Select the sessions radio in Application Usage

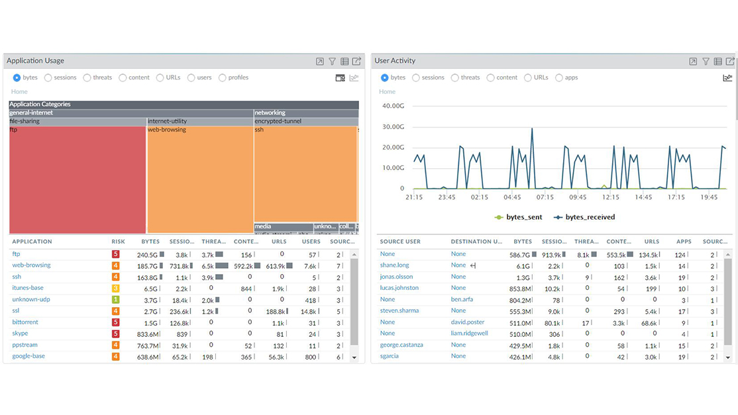[48, 78]
